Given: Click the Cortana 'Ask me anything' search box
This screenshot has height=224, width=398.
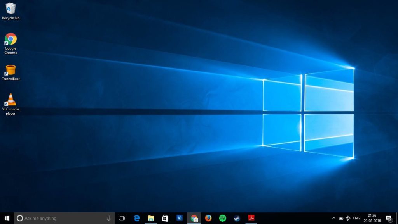Looking at the screenshot, I should (58, 218).
